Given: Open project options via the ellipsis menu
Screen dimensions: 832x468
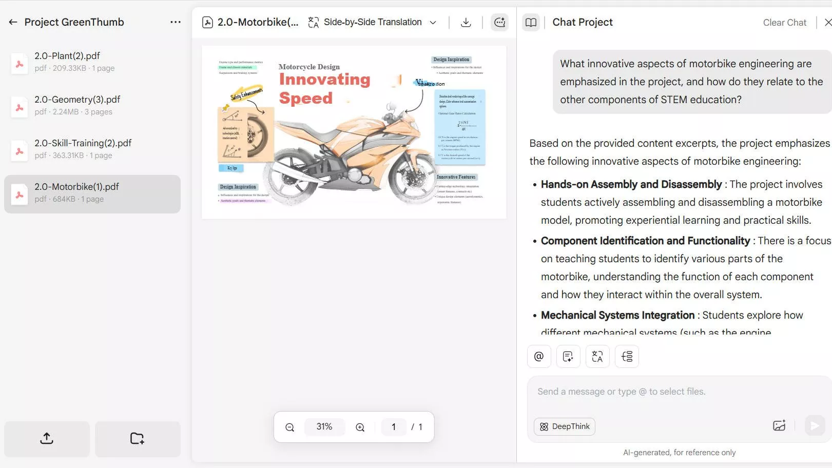Looking at the screenshot, I should click(x=175, y=22).
